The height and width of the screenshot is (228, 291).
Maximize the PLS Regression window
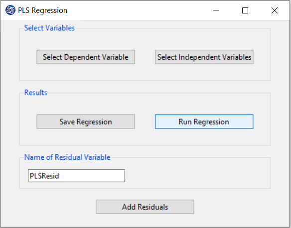pyautogui.click(x=245, y=10)
